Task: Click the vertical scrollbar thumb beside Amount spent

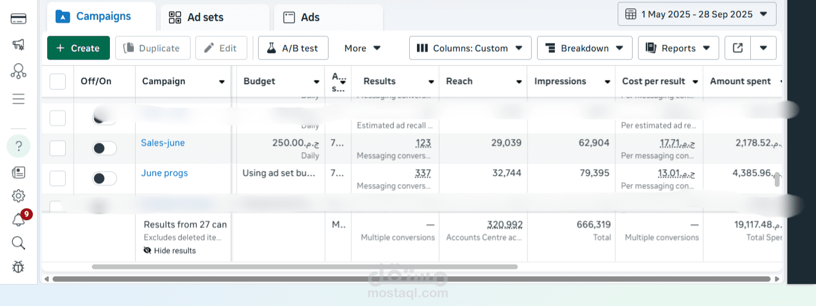Action: point(777,180)
